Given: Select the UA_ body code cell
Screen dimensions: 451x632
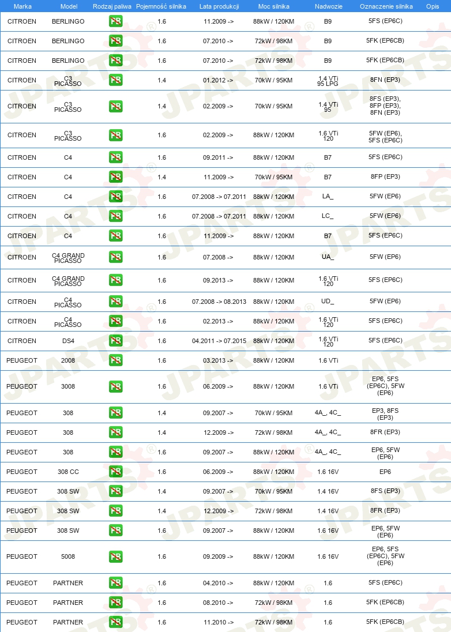Looking at the screenshot, I should coord(328,257).
